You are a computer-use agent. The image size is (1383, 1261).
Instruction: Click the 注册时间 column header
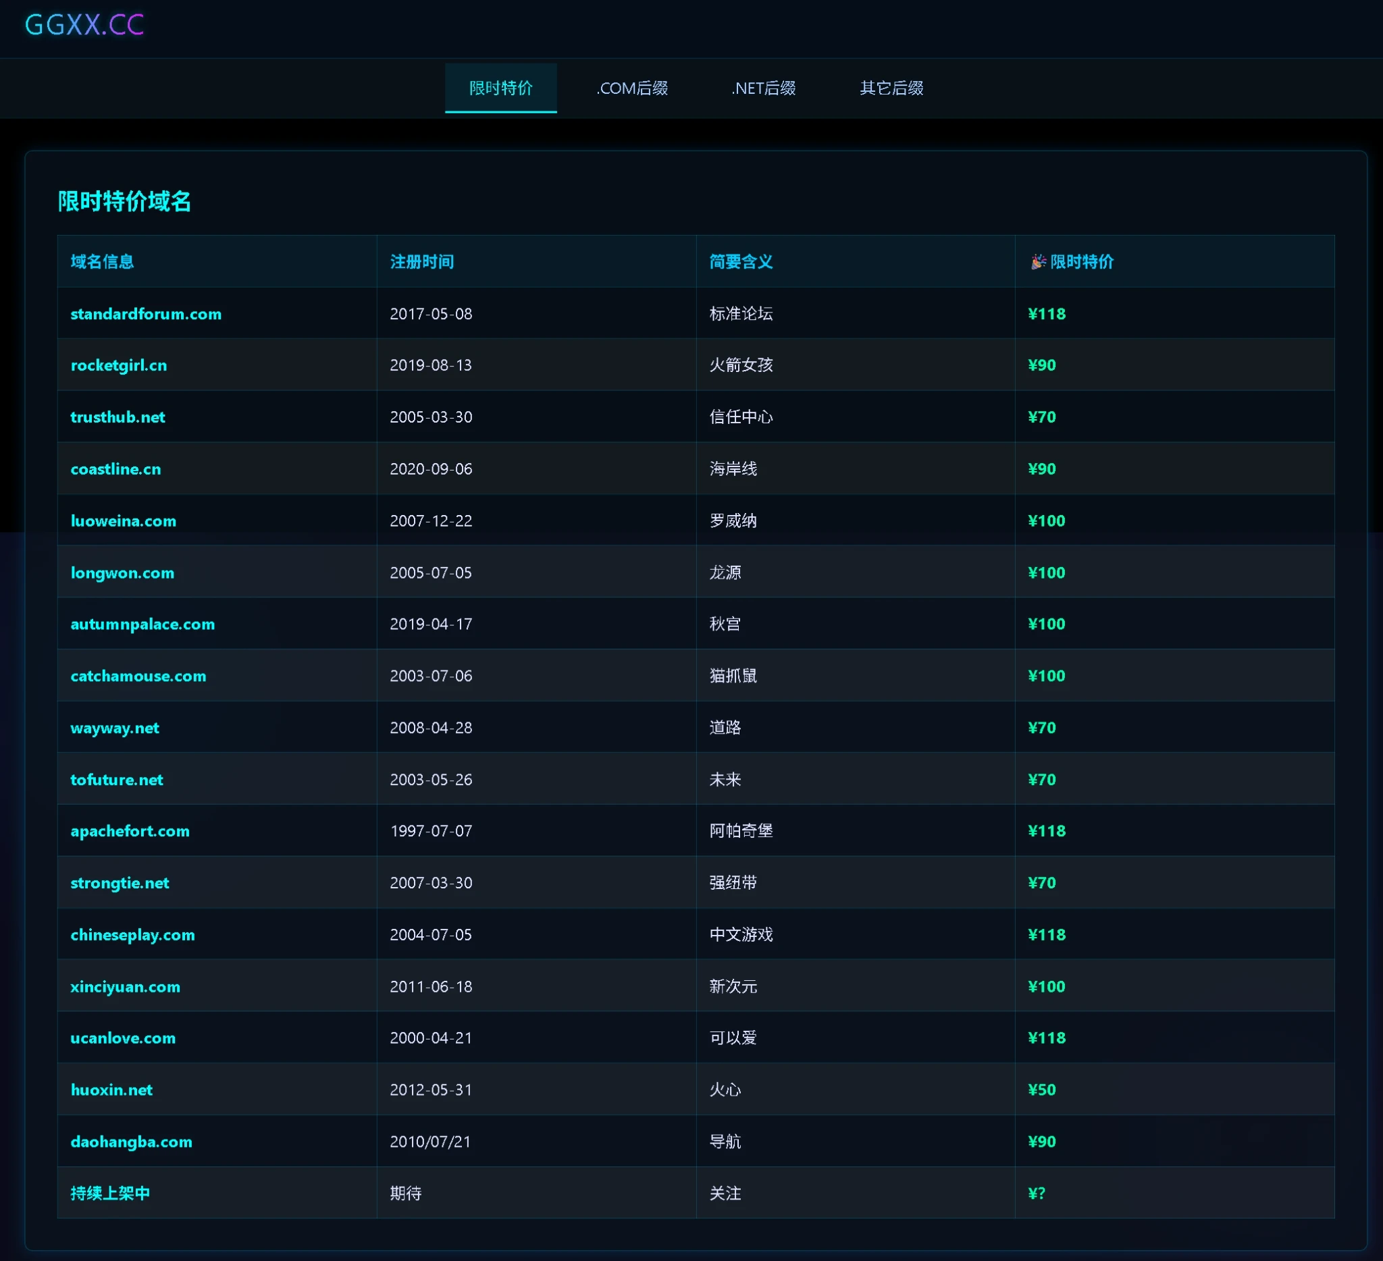pyautogui.click(x=421, y=261)
